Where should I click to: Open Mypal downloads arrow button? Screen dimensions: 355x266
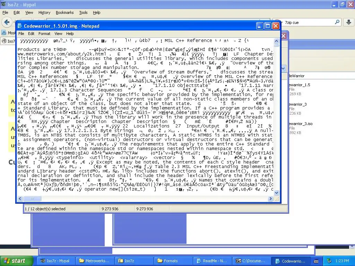click(x=349, y=22)
